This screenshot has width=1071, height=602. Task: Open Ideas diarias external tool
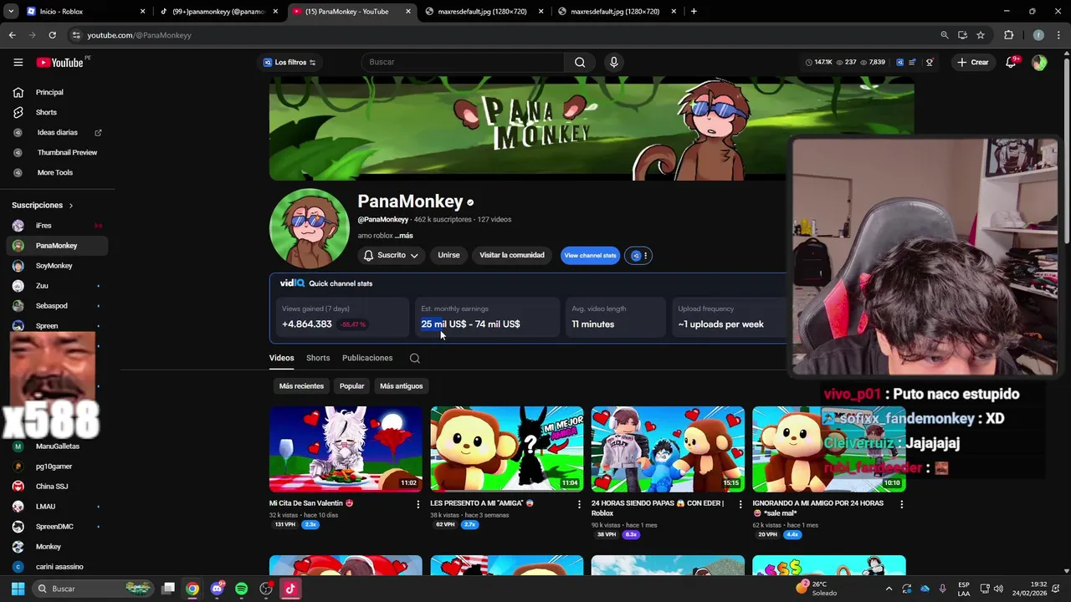[x=57, y=132]
